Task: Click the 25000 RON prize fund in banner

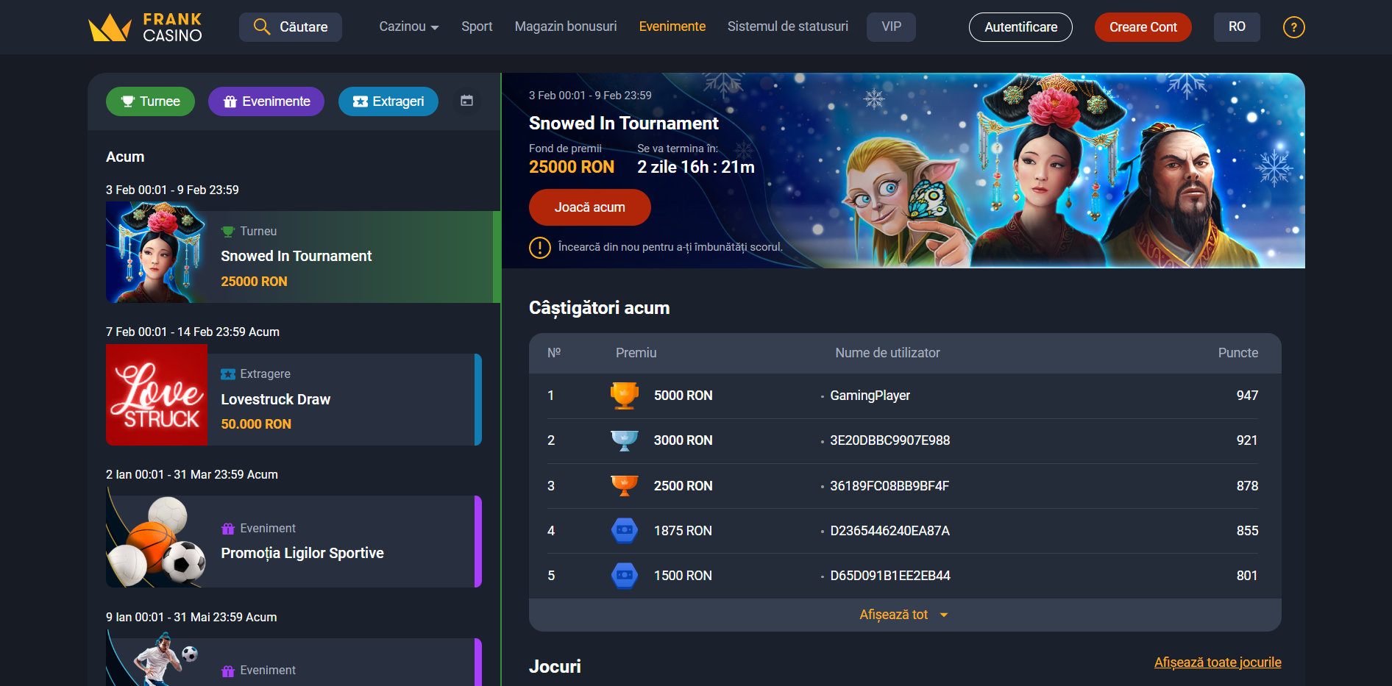Action: tap(572, 167)
